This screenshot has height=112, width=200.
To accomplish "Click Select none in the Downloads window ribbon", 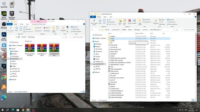I will 75,29.
